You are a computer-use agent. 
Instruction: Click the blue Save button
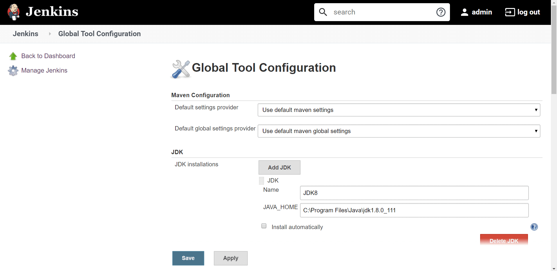188,258
